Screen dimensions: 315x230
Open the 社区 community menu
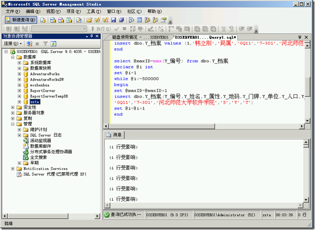(x=134, y=12)
